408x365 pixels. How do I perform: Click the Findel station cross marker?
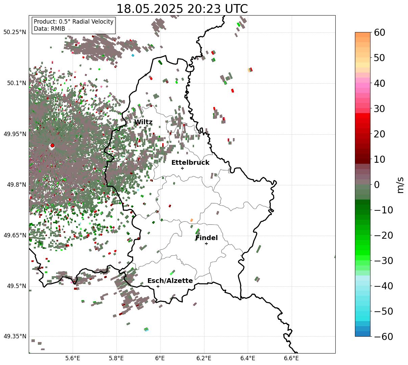click(x=206, y=243)
